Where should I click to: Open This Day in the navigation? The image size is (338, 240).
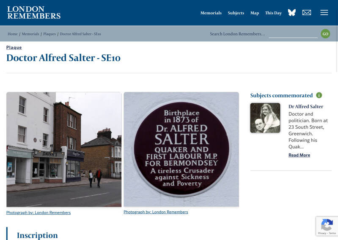click(x=273, y=13)
